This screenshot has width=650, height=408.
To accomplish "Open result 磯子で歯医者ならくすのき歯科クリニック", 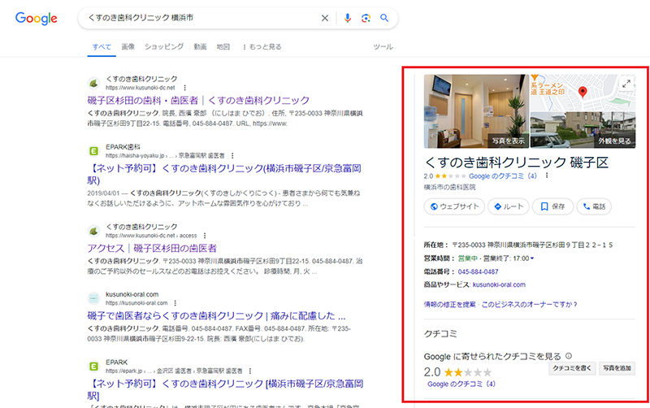I will [216, 316].
